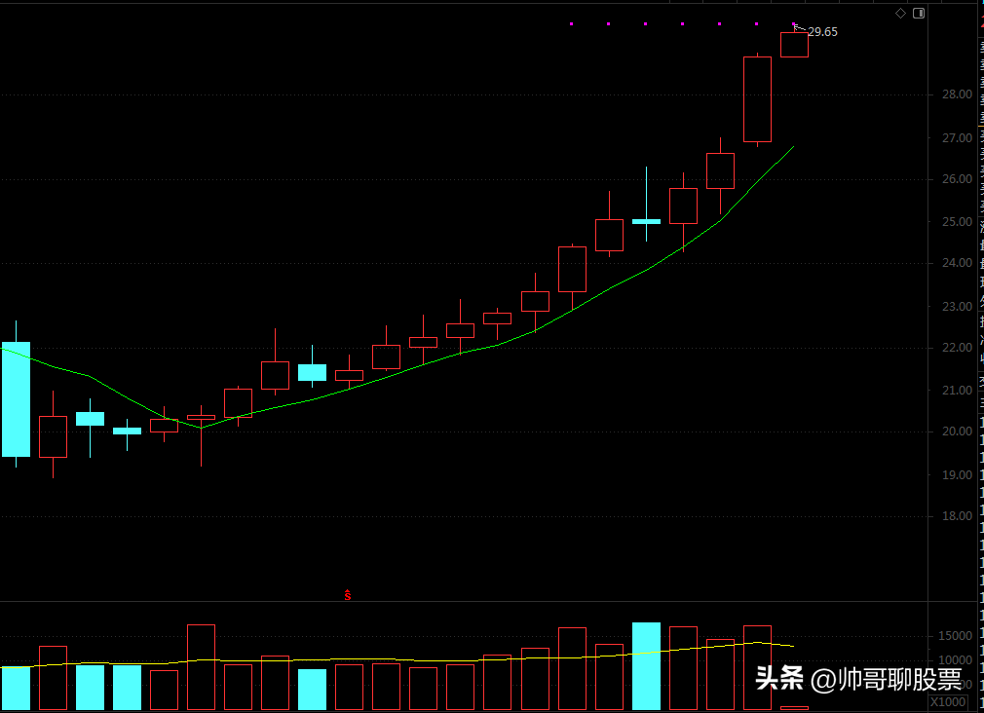Click the rightmost magenta dot indicator
This screenshot has width=984, height=713.
point(794,23)
